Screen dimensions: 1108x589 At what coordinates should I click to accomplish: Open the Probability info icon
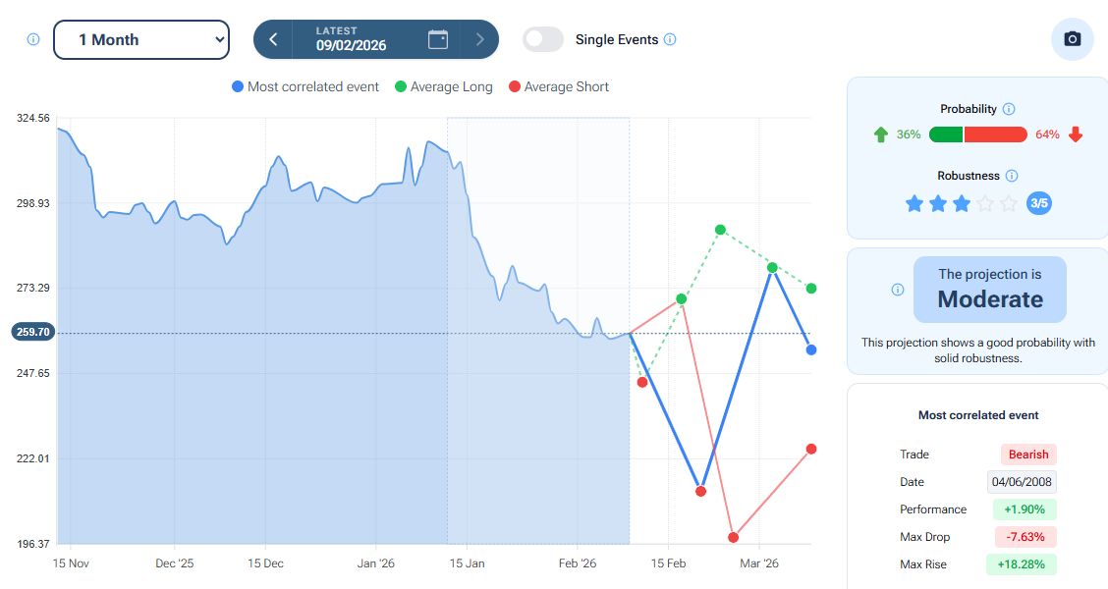(x=1009, y=109)
